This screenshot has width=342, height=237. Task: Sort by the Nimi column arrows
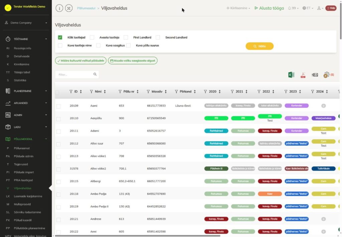[105, 91]
